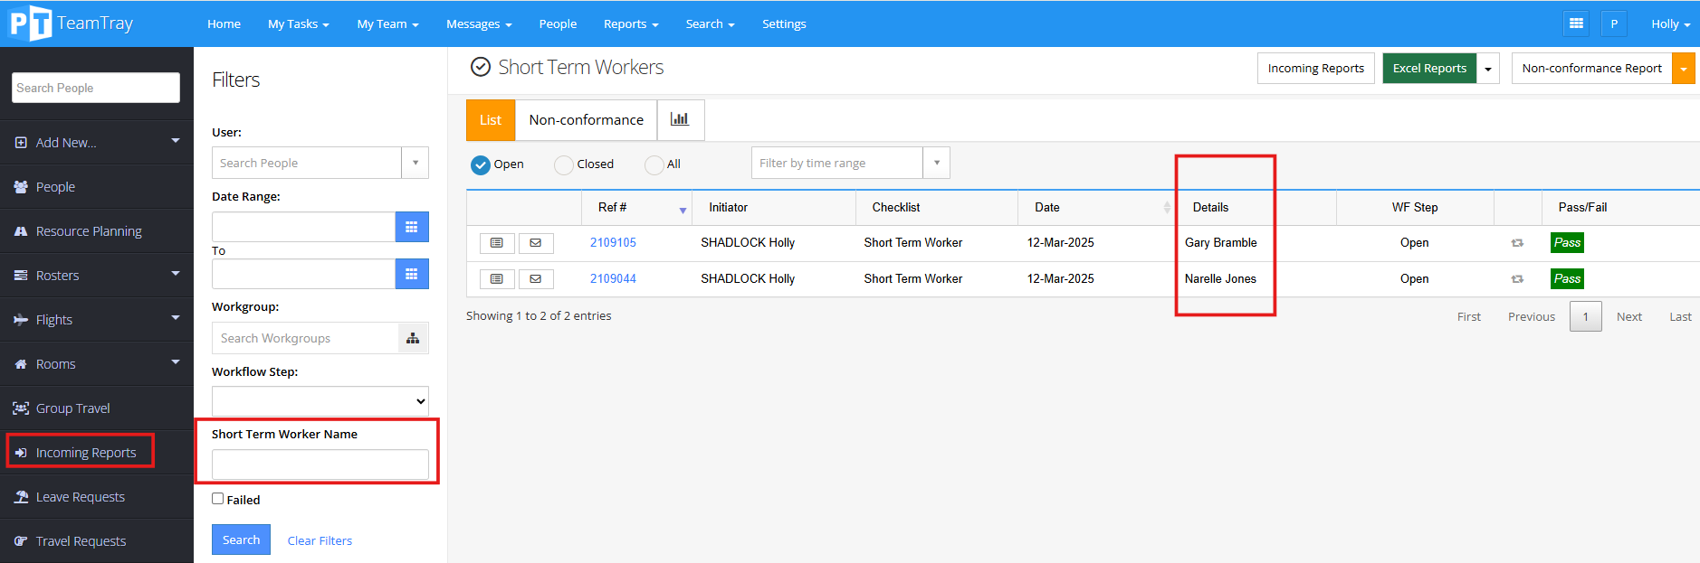Open the Holly user dropdown
This screenshot has height=563, width=1700.
(1670, 23)
